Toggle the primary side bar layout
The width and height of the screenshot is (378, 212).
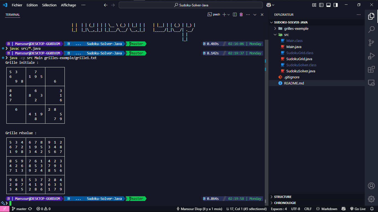point(321,5)
